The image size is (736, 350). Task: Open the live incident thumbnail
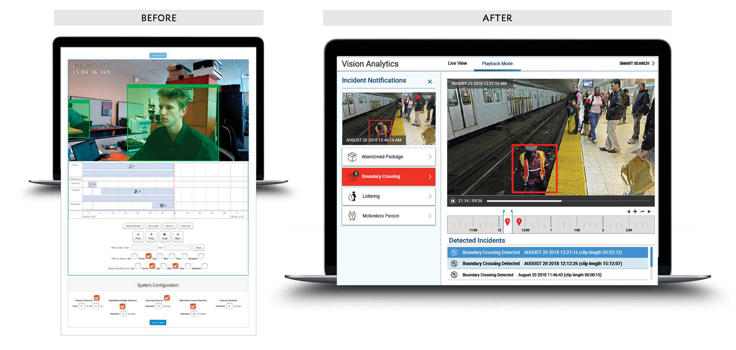388,118
